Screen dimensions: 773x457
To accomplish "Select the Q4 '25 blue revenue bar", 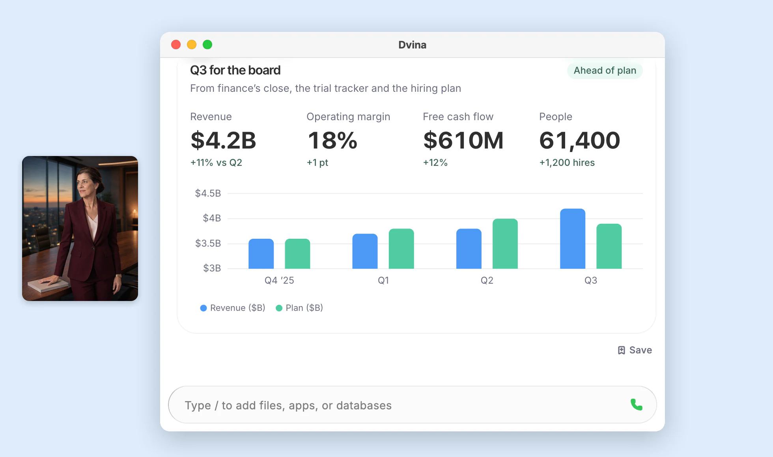I will [261, 254].
